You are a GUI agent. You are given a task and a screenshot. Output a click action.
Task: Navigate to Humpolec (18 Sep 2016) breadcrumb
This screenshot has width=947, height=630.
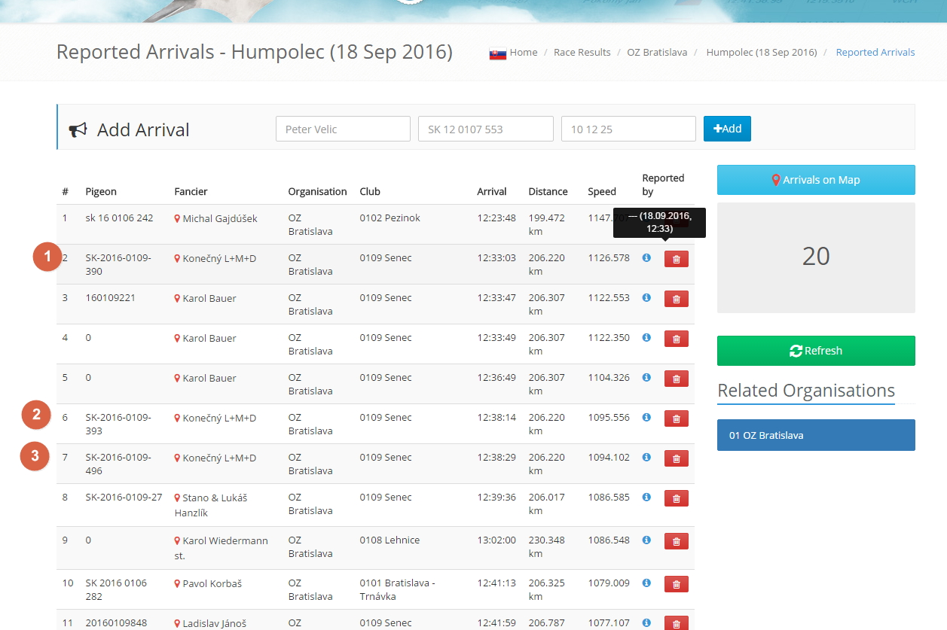(x=761, y=53)
